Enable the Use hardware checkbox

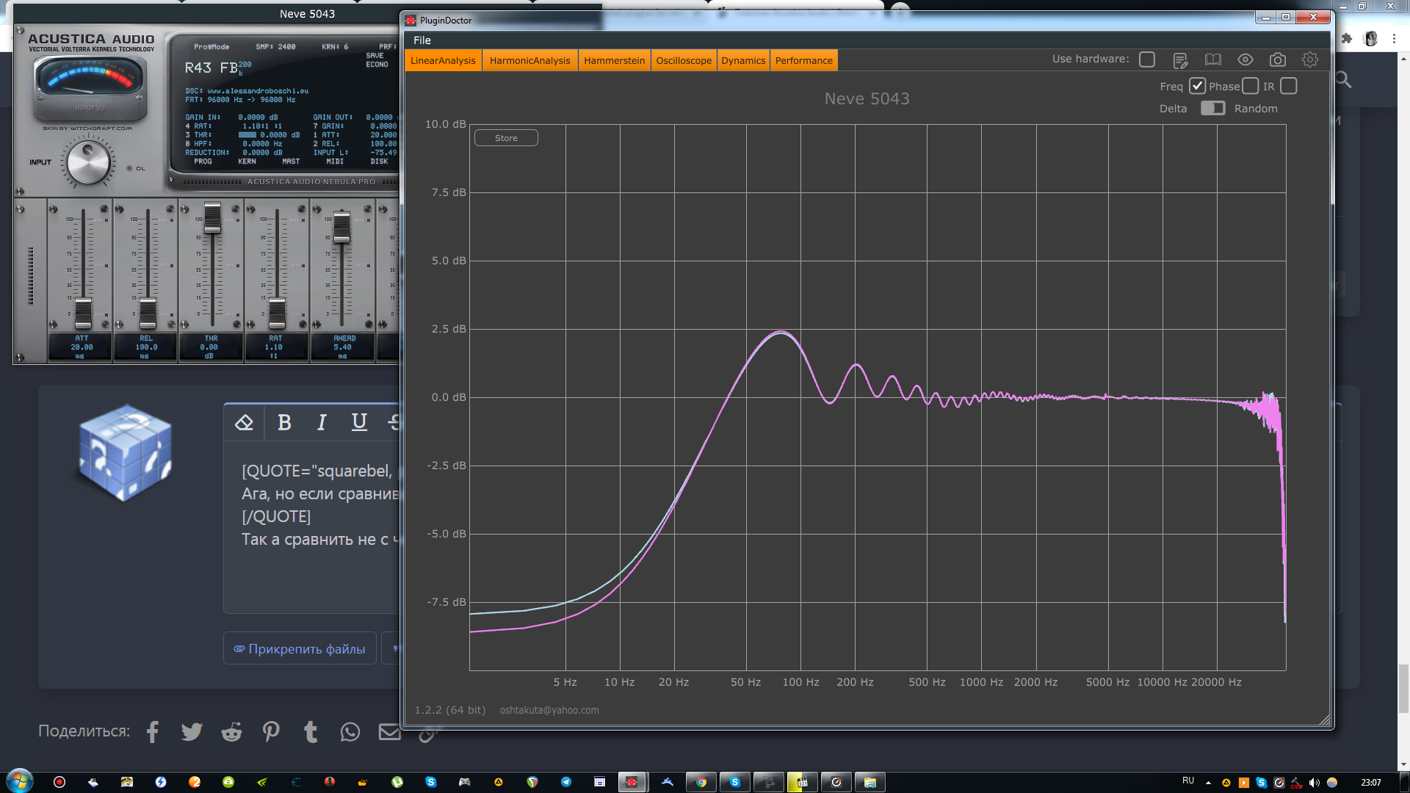(1147, 59)
